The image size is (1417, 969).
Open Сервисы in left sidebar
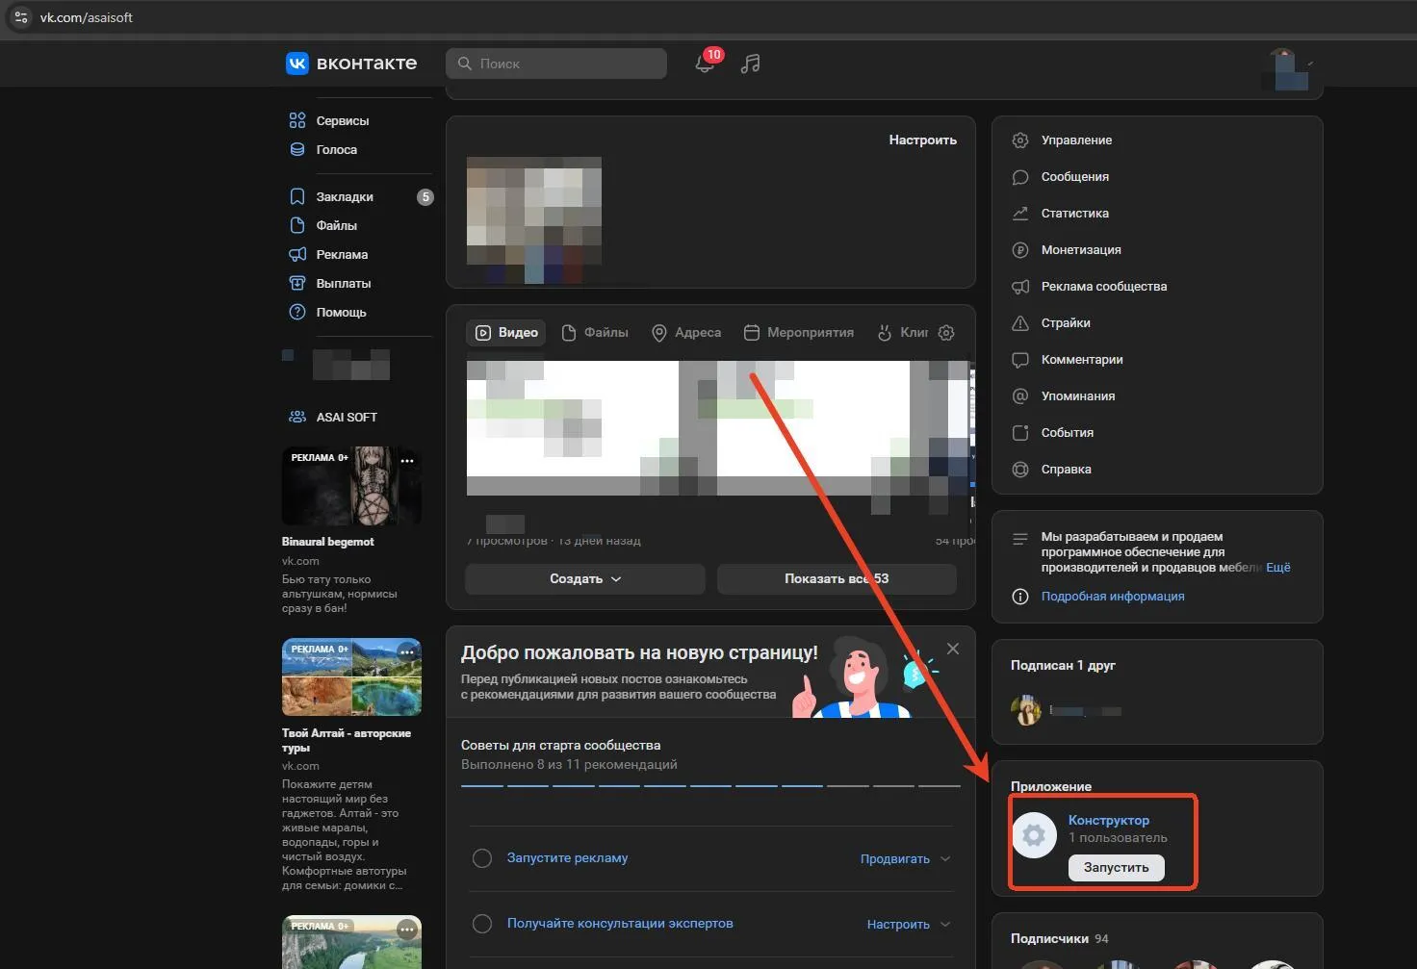tap(329, 120)
